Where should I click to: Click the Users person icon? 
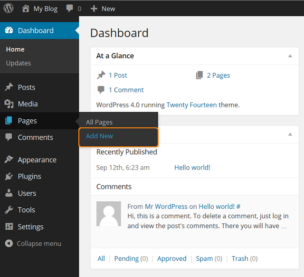(x=9, y=193)
